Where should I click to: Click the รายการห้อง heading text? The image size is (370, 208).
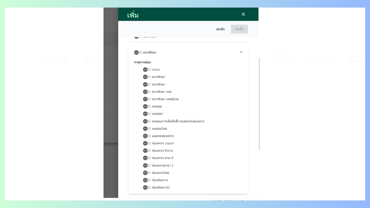click(x=142, y=62)
